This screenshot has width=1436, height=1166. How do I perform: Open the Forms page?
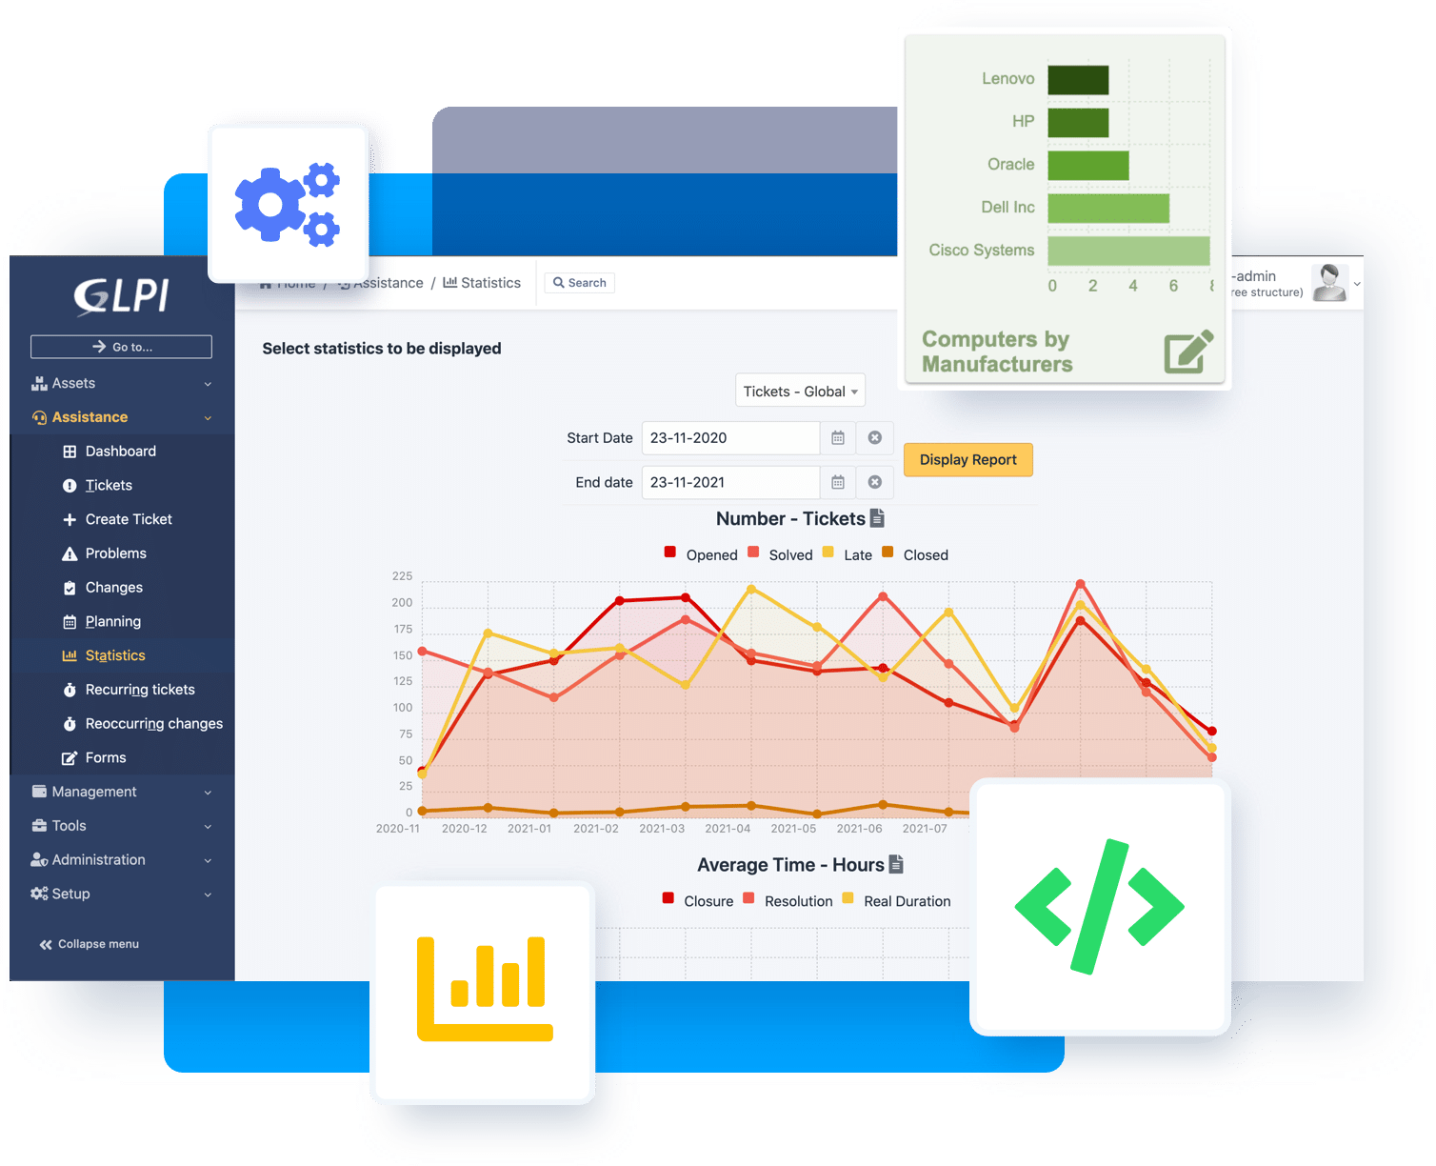pos(106,758)
